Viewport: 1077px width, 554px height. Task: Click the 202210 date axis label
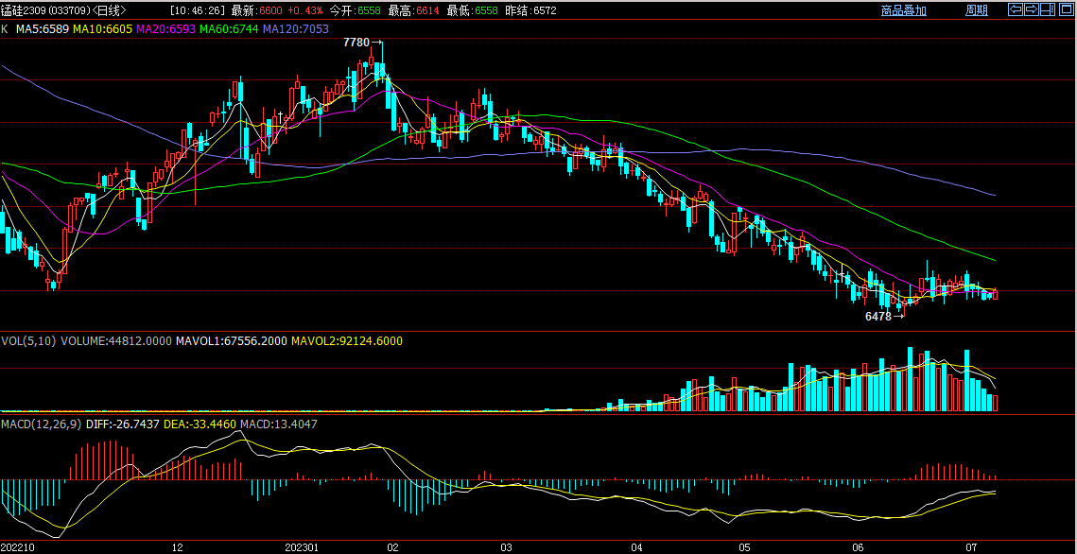click(18, 547)
